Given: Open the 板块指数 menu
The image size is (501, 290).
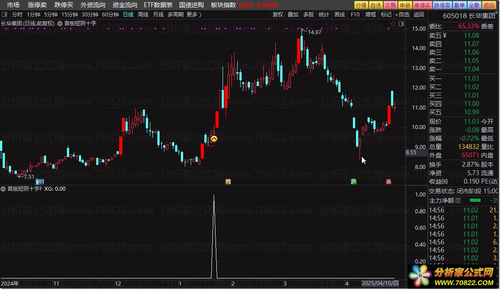Looking at the screenshot, I should 223,5.
